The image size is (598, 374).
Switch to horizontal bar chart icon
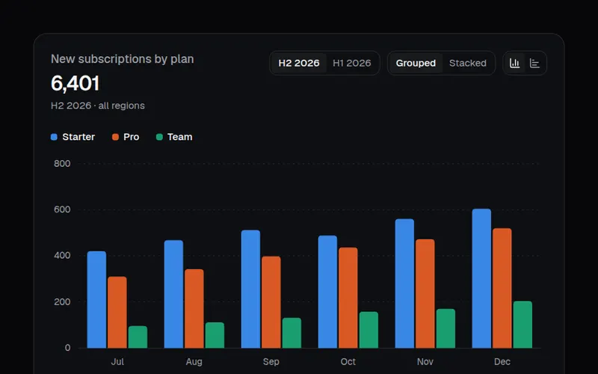pyautogui.click(x=534, y=63)
